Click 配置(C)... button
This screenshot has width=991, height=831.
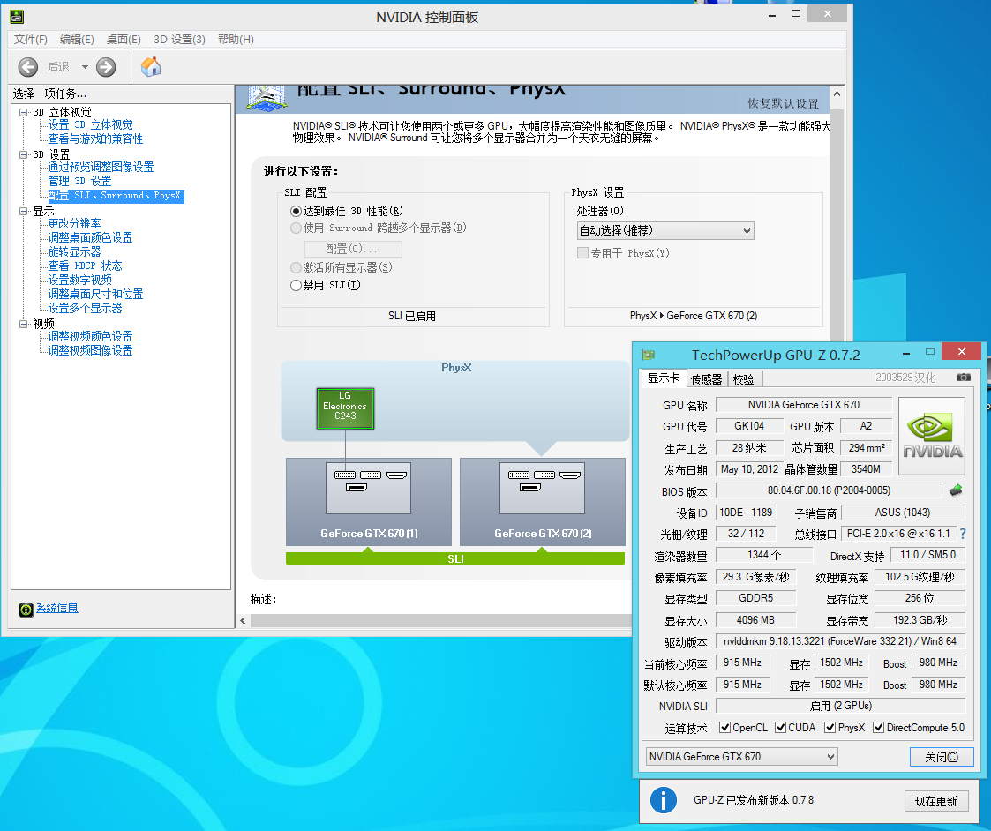tap(353, 249)
